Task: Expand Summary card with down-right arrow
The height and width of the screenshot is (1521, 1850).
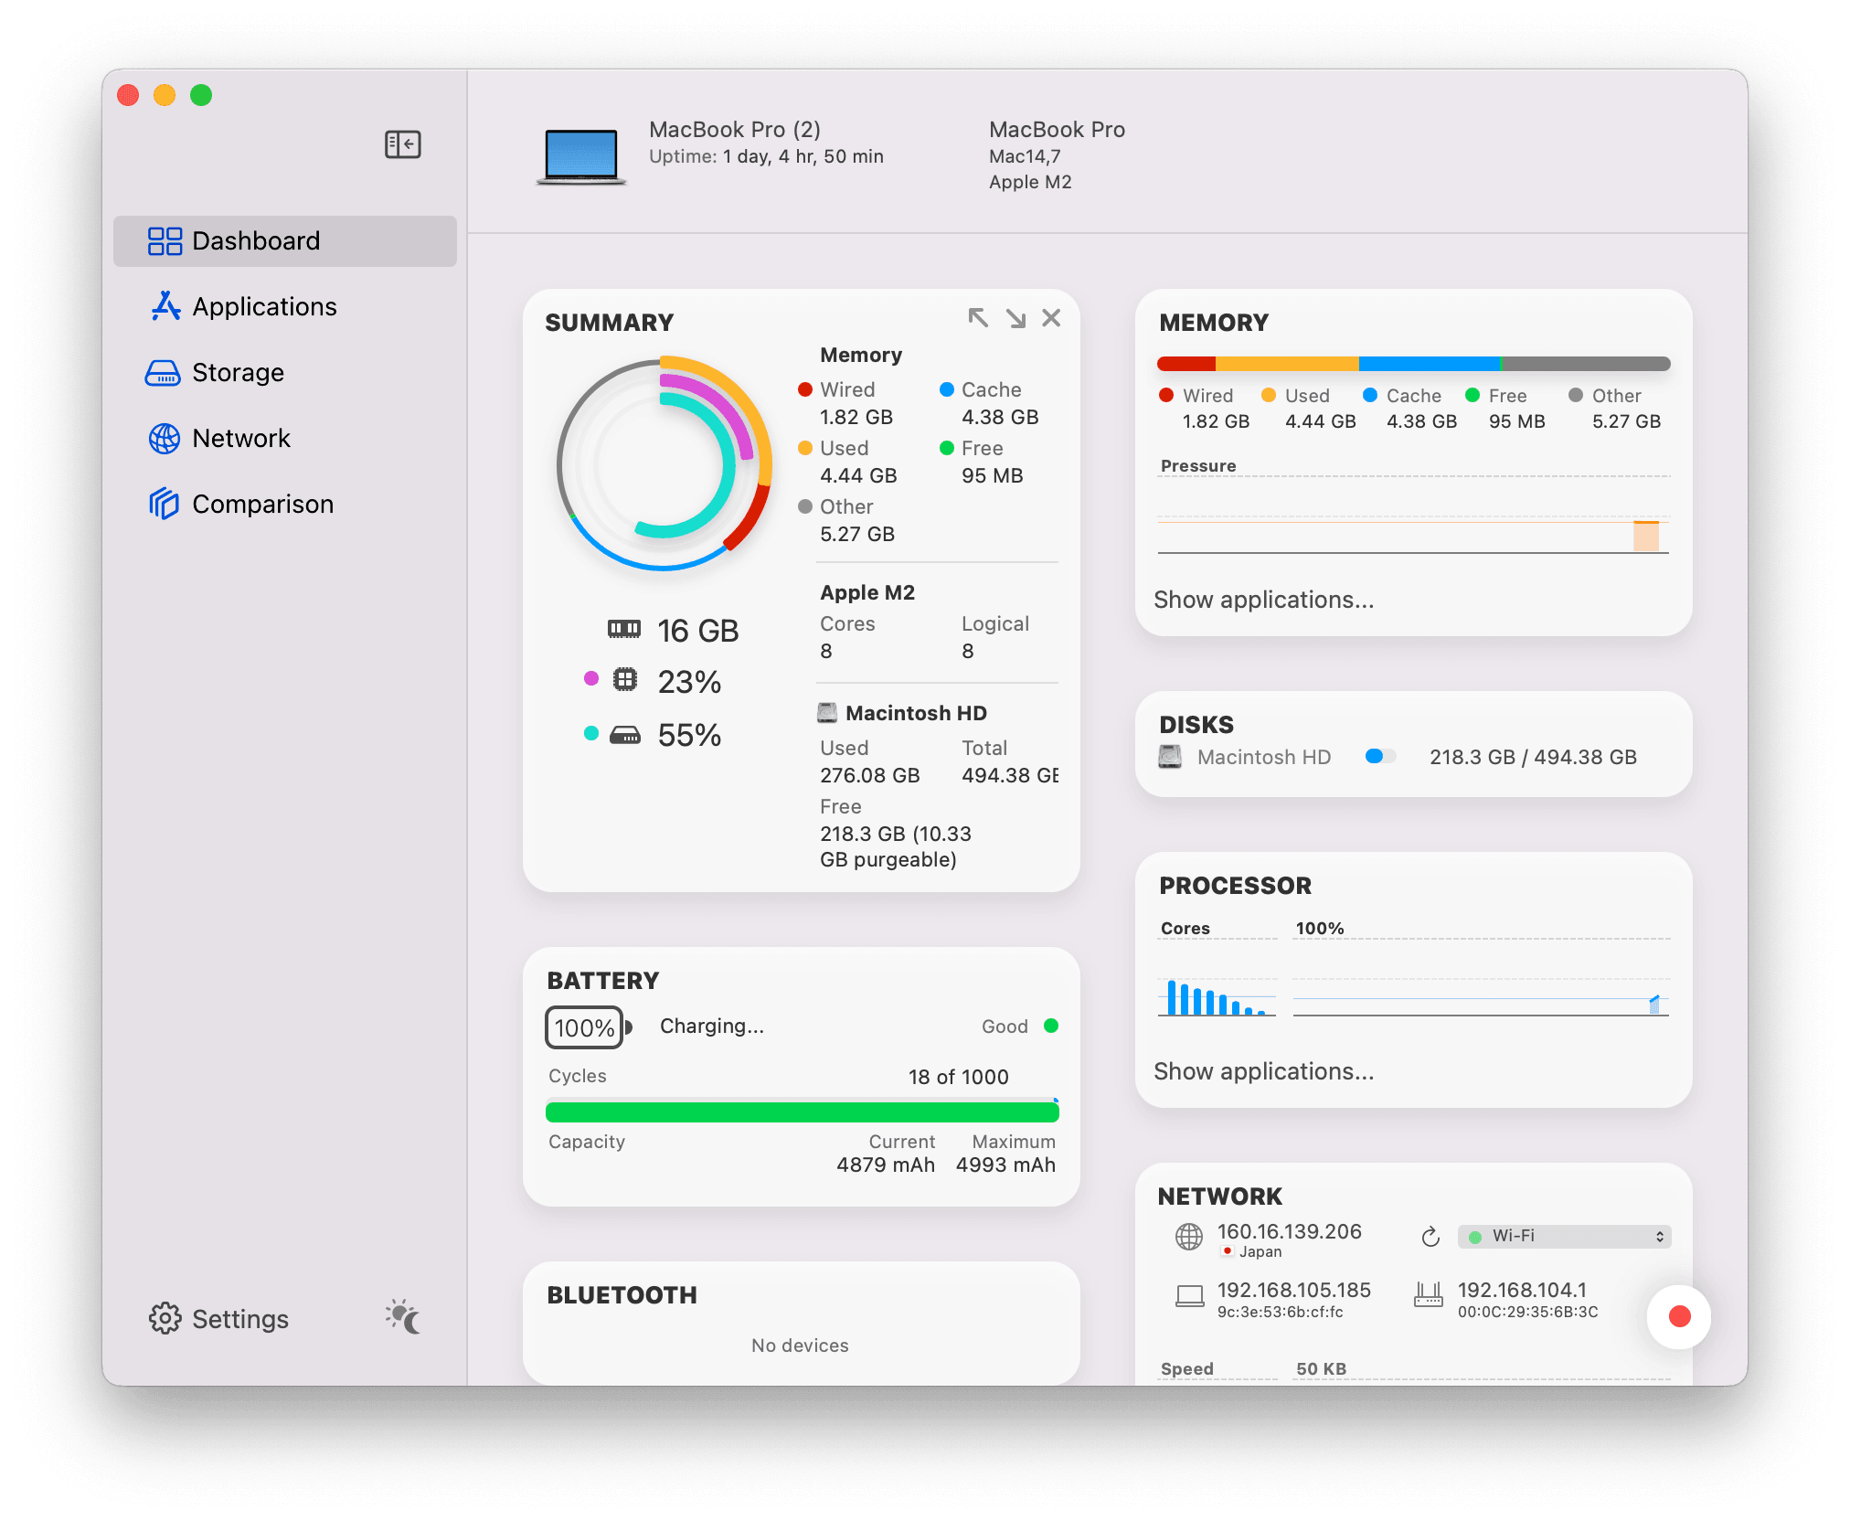Action: (x=1015, y=317)
